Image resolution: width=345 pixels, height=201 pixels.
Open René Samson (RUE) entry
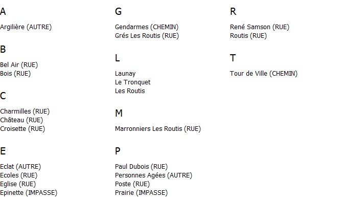click(260, 27)
